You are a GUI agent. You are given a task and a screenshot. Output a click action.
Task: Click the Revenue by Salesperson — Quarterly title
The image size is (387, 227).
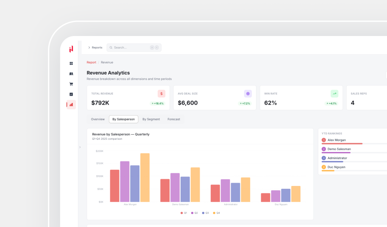(x=121, y=134)
